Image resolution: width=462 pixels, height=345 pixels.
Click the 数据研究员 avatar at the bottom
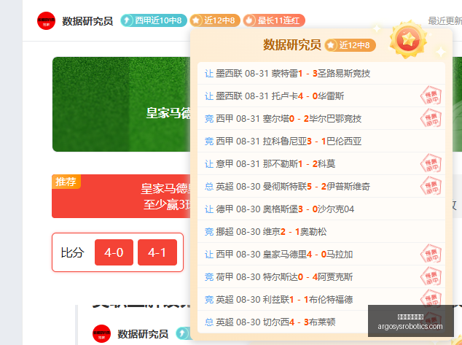pyautogui.click(x=101, y=333)
